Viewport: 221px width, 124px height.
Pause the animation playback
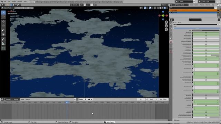click(86, 100)
